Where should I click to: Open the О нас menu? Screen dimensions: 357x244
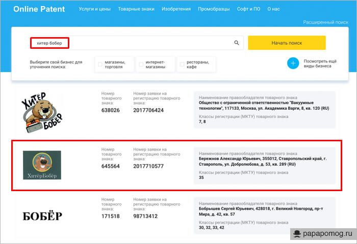pyautogui.click(x=273, y=9)
